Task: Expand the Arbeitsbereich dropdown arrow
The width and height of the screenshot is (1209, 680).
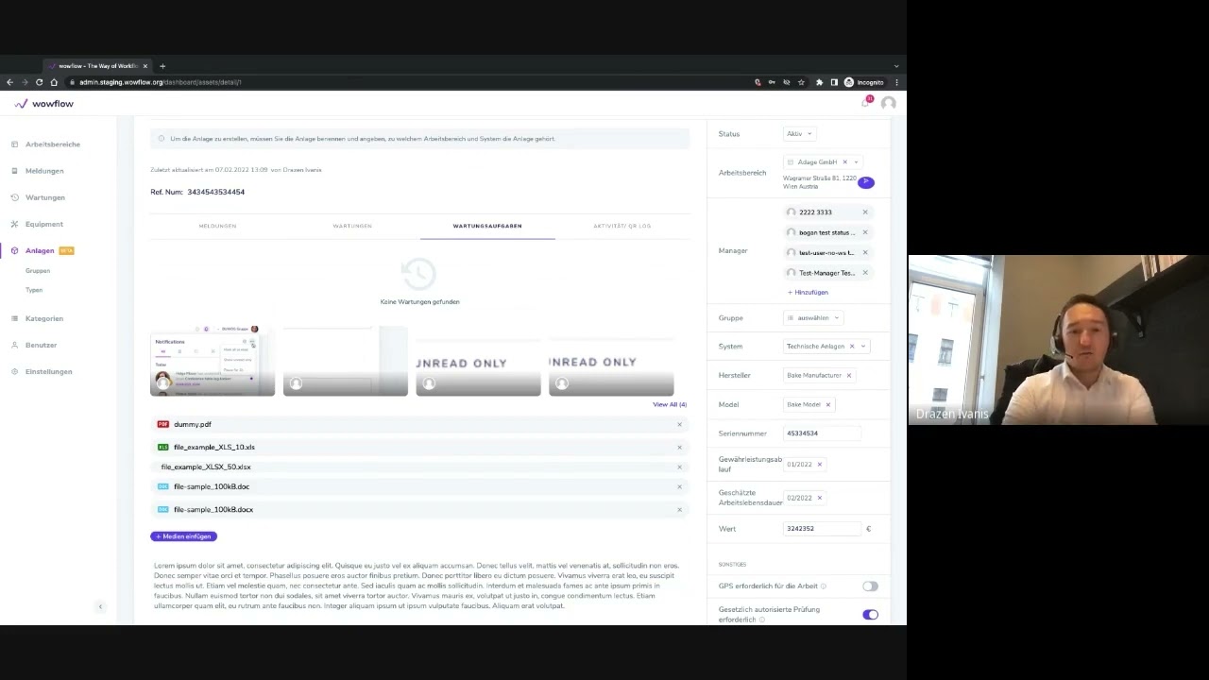Action: (x=856, y=162)
